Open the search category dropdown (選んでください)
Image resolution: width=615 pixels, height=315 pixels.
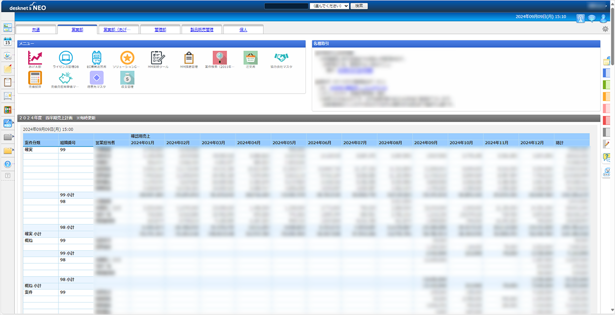(329, 6)
